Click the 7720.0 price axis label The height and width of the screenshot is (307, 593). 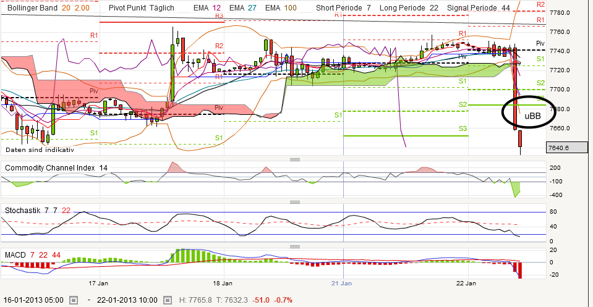point(560,70)
